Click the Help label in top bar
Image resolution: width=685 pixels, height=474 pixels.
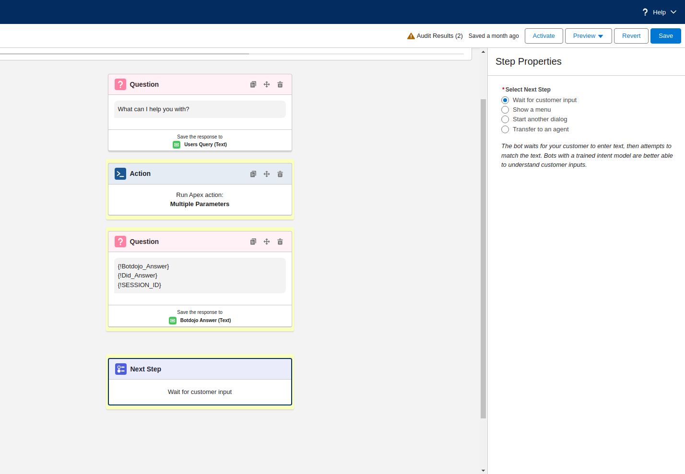tap(659, 12)
